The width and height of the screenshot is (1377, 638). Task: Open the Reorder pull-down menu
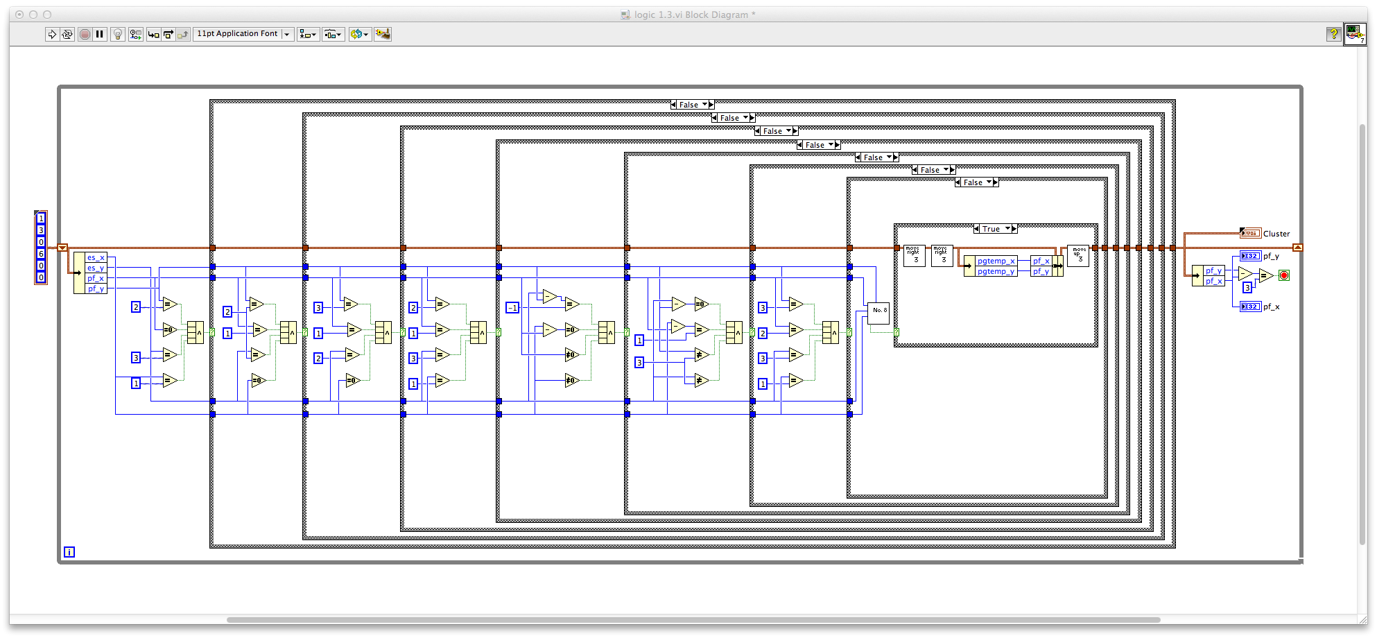[x=360, y=34]
